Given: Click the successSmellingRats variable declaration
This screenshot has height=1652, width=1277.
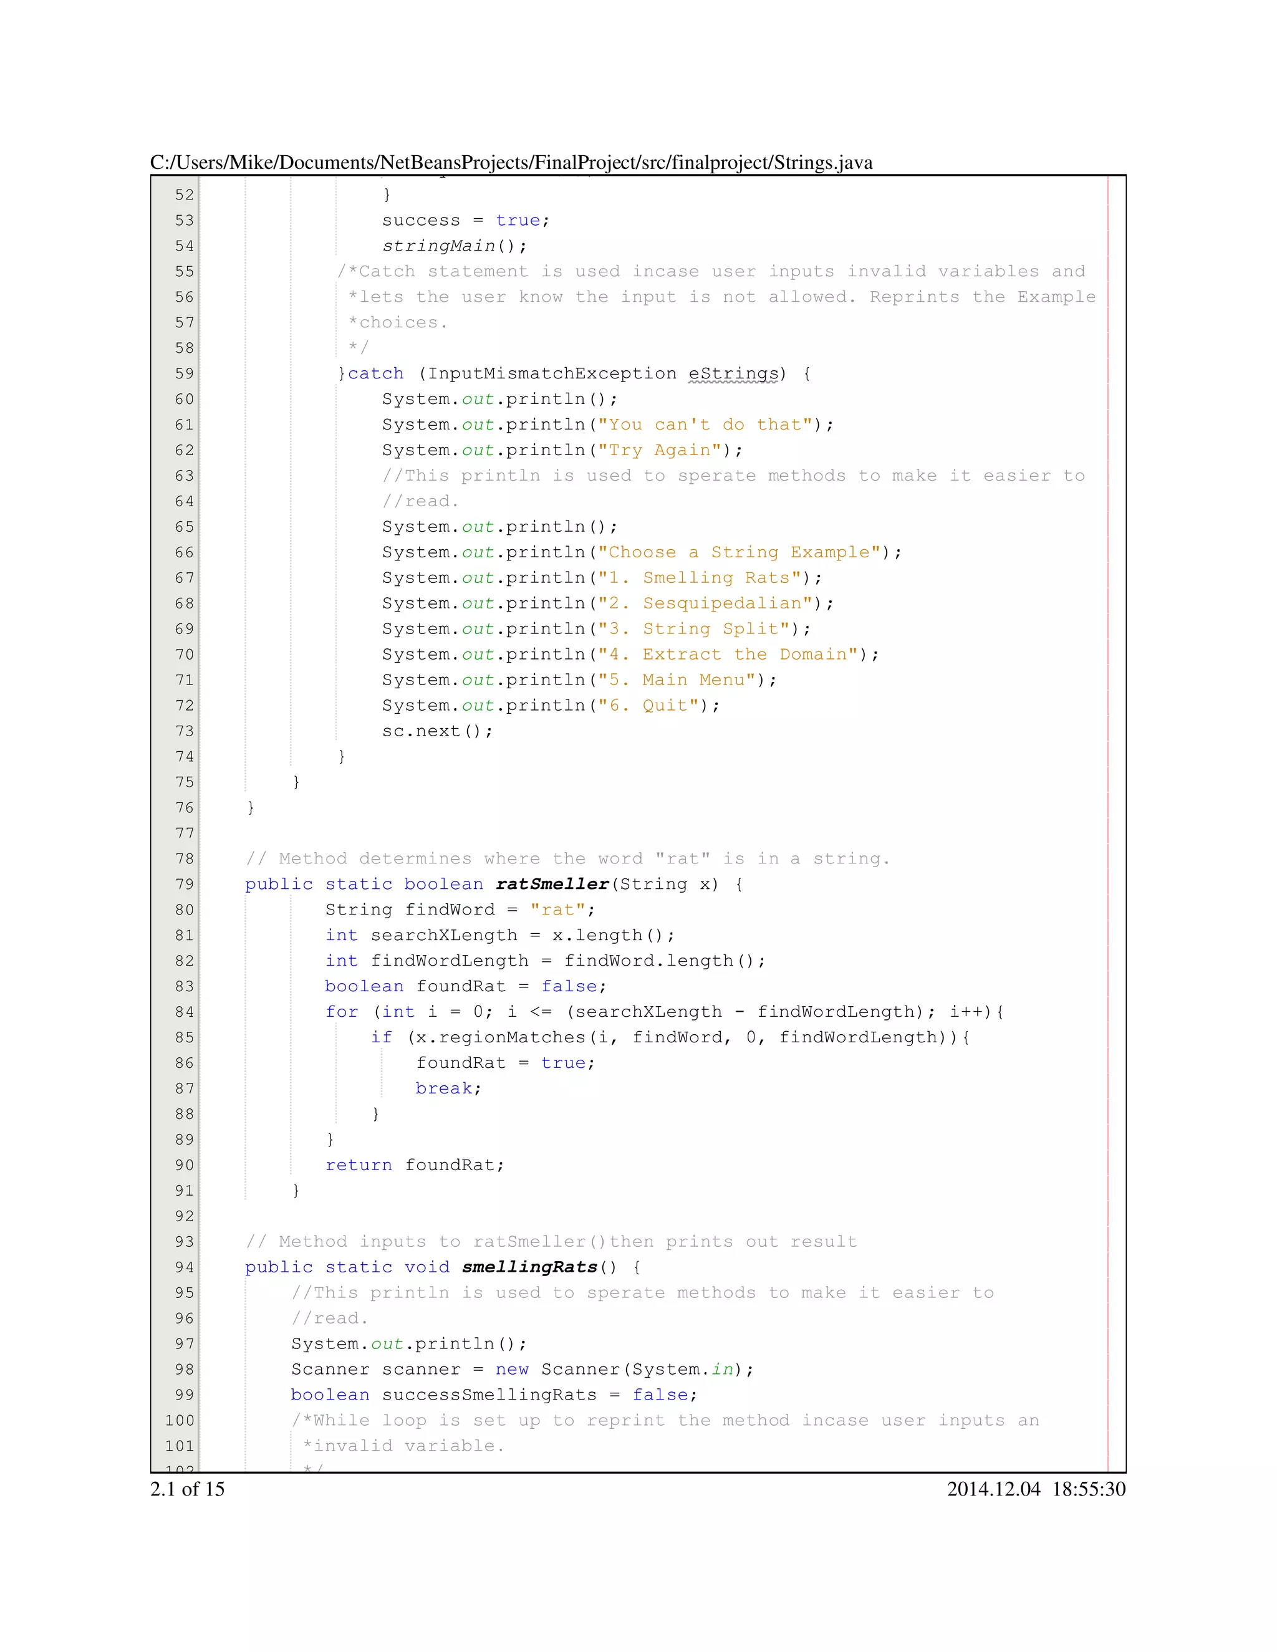Looking at the screenshot, I should pos(489,1395).
